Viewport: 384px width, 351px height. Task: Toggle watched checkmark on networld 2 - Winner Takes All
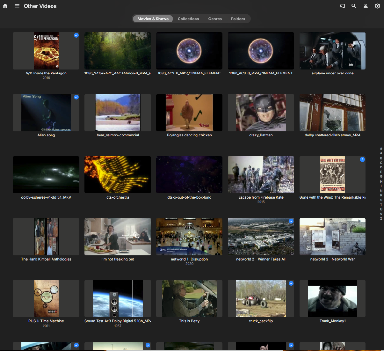[x=291, y=221]
